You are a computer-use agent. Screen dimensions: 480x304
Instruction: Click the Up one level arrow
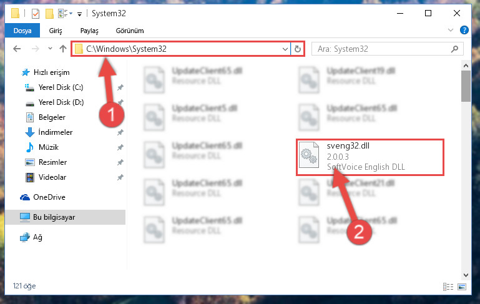click(x=63, y=49)
